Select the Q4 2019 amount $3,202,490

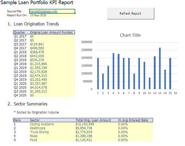tap(39, 79)
